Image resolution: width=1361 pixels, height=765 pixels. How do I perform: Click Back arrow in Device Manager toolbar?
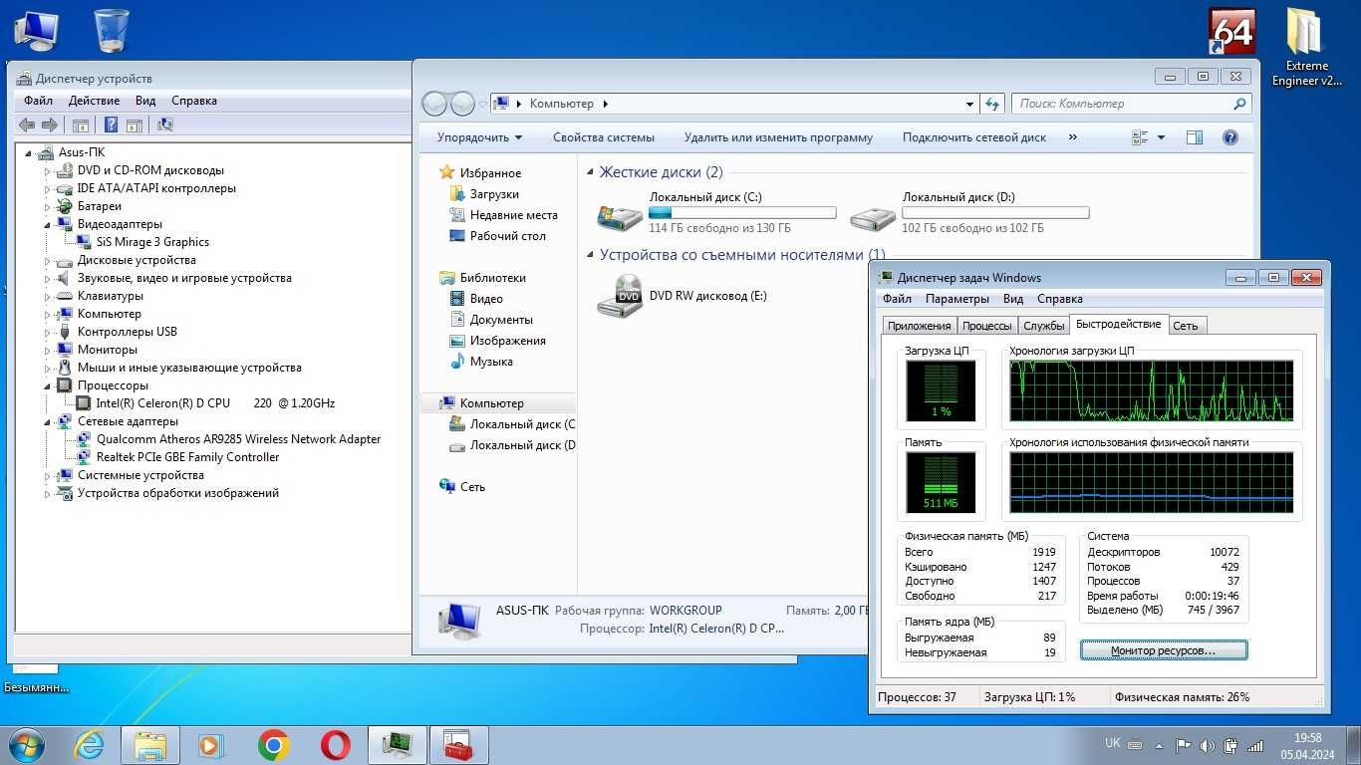point(27,125)
